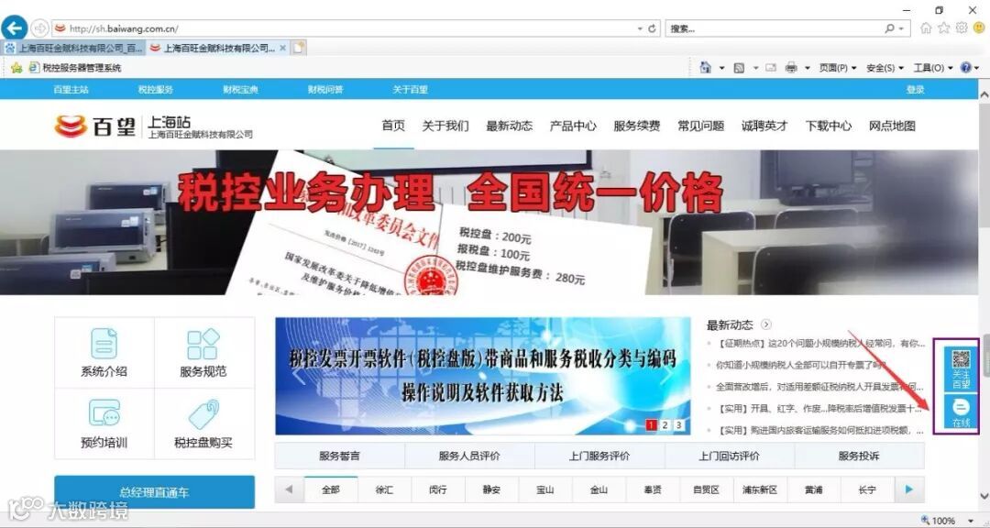The height and width of the screenshot is (528, 990).
Task: Select the 服务誓言 tab
Action: point(340,456)
